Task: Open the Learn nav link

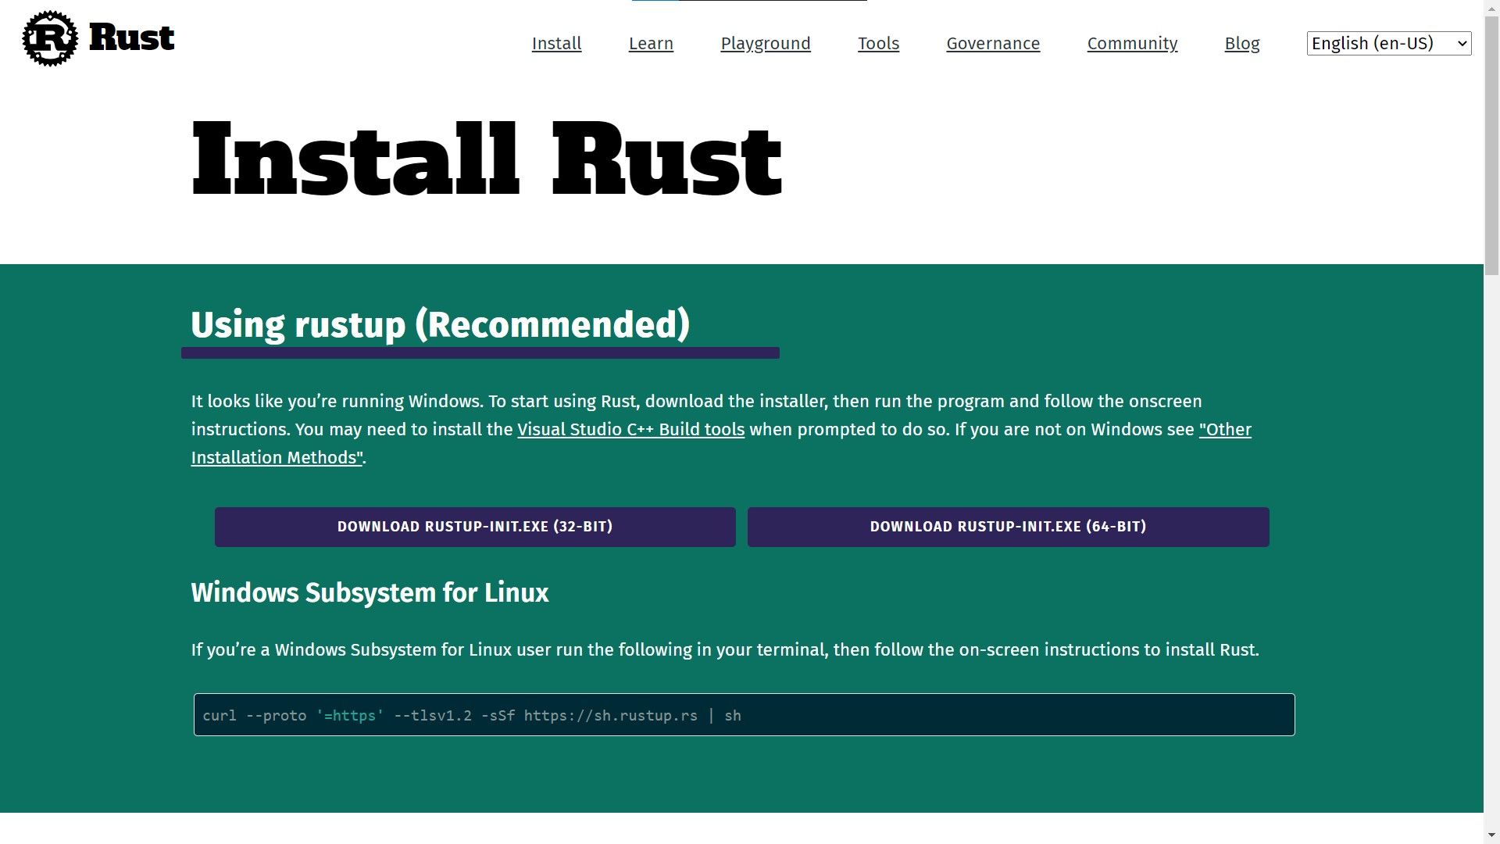Action: tap(651, 44)
